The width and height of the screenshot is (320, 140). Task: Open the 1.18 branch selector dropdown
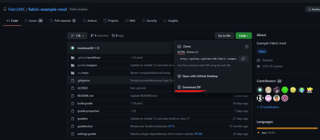[x=77, y=36]
